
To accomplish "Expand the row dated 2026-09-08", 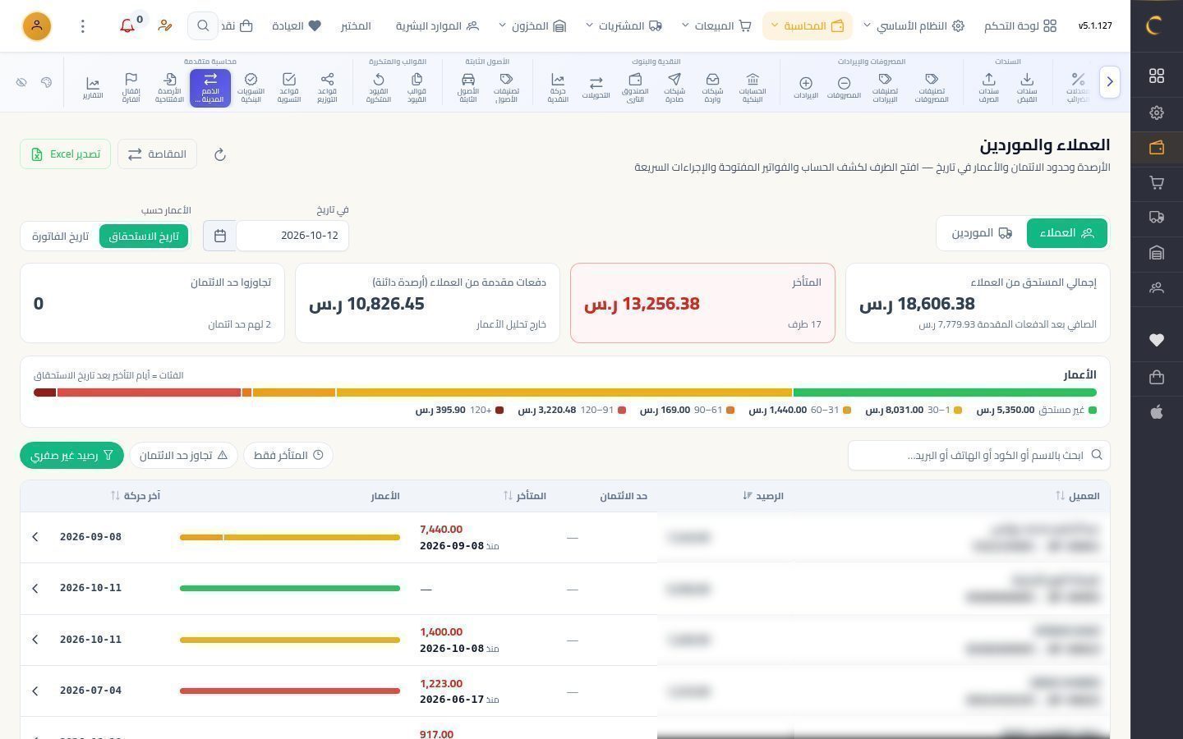I will click(35, 537).
